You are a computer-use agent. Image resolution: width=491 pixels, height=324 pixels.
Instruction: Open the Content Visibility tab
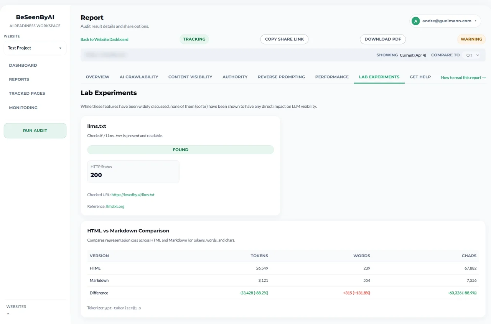190,77
